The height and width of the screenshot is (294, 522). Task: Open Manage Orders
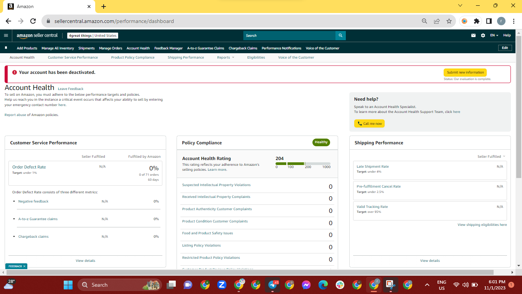click(x=111, y=48)
